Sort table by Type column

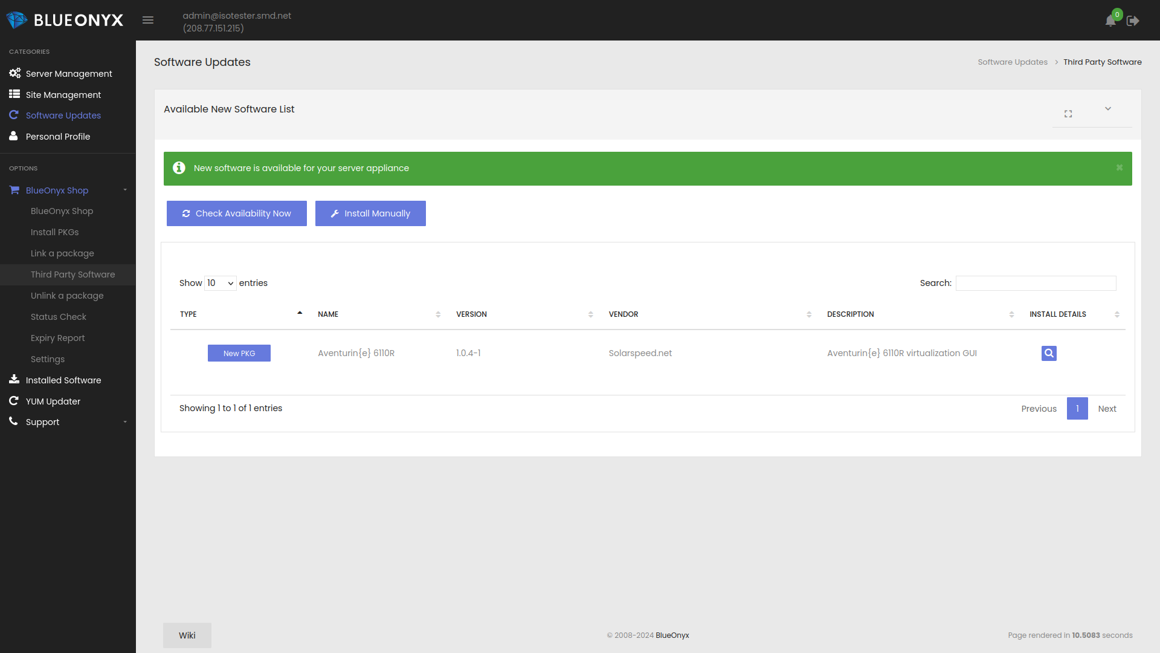[240, 314]
